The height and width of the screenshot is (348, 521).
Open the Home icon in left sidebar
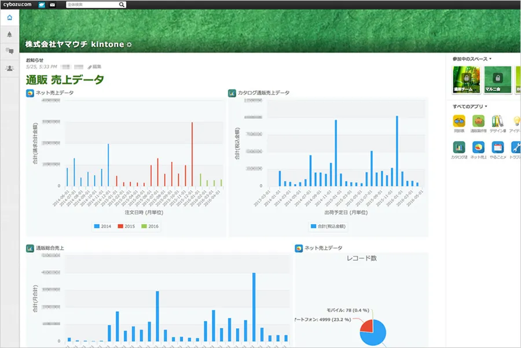pos(9,17)
